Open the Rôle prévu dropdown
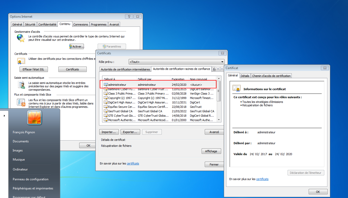This screenshot has width=348, height=198. tap(177, 62)
